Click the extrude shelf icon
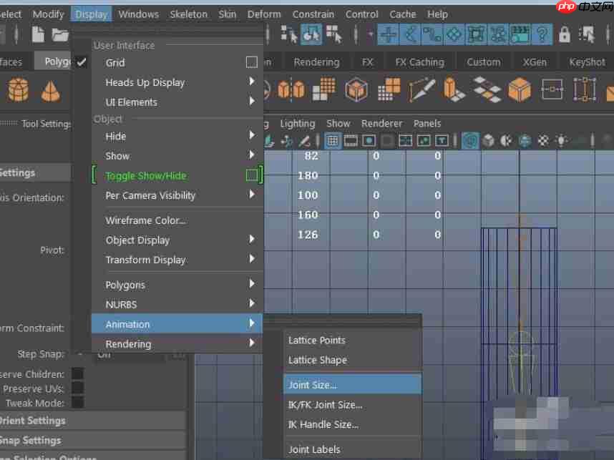This screenshot has width=614, height=460. [x=454, y=89]
